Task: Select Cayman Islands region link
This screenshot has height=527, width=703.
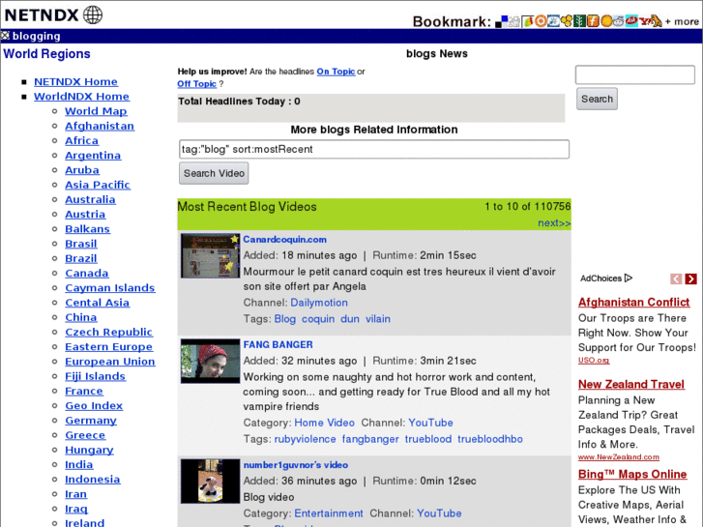Action: (110, 288)
